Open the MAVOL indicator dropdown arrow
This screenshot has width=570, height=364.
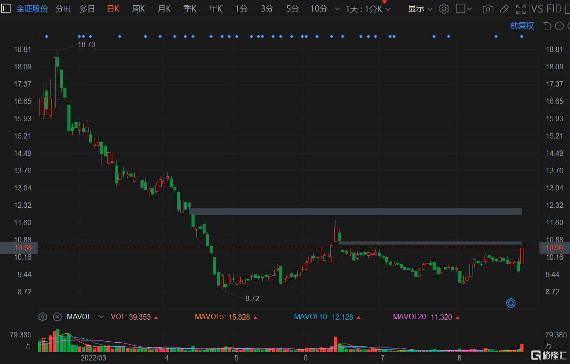pyautogui.click(x=101, y=317)
